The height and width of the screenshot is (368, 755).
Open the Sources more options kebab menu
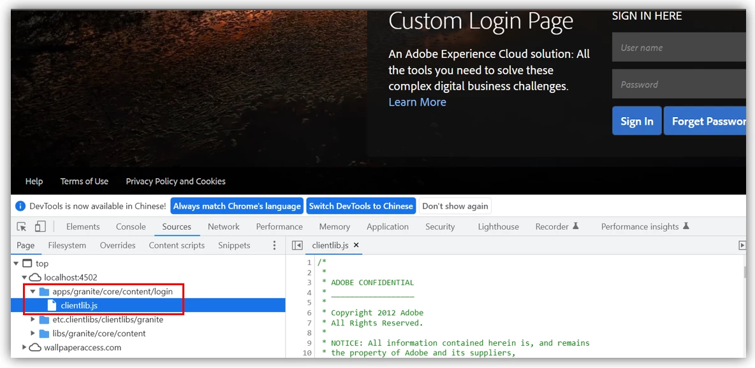point(274,245)
